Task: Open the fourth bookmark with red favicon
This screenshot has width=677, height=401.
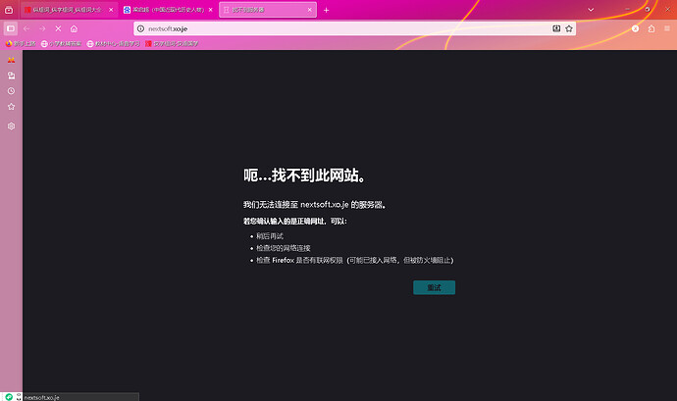Action: point(172,43)
